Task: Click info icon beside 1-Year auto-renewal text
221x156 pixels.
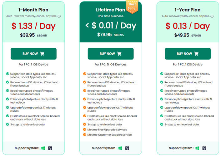Action: (212, 16)
